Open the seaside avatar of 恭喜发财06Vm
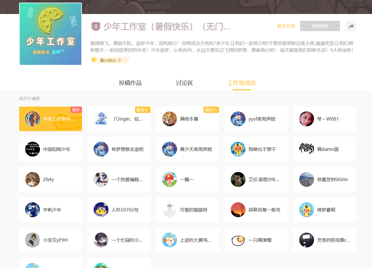The image size is (372, 268). coord(307,179)
